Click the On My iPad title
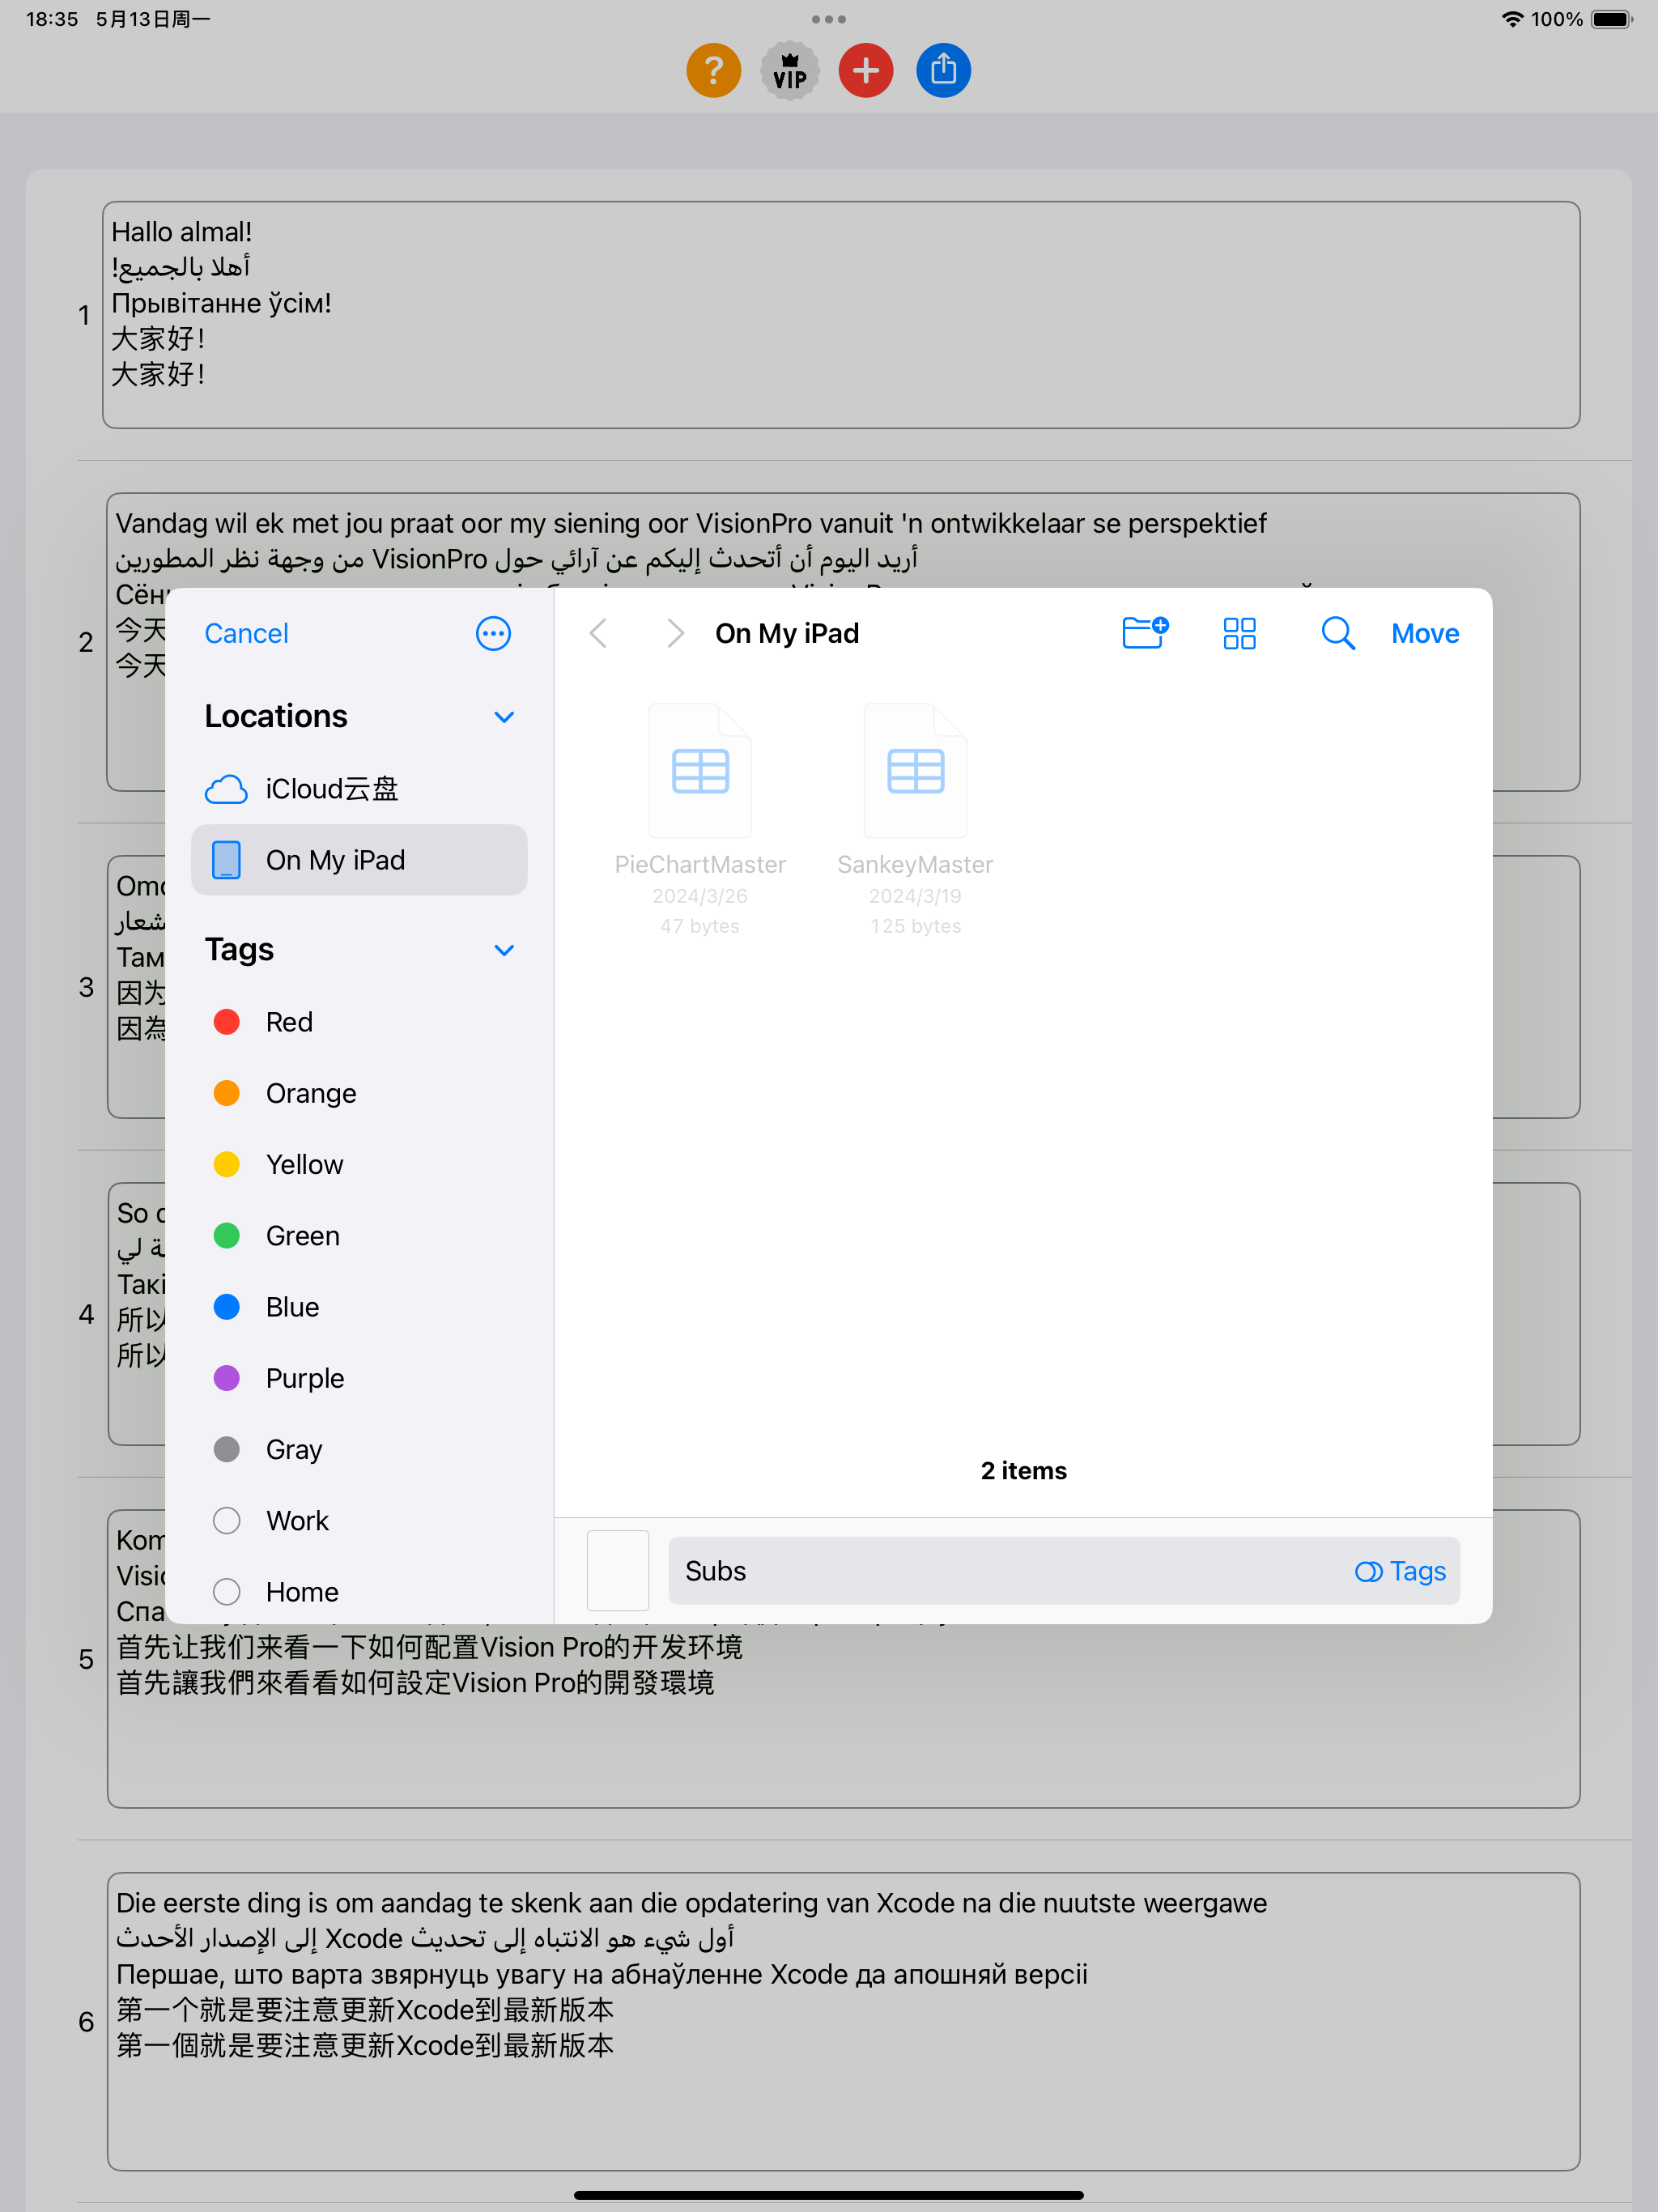The height and width of the screenshot is (2212, 1658). pyautogui.click(x=787, y=633)
